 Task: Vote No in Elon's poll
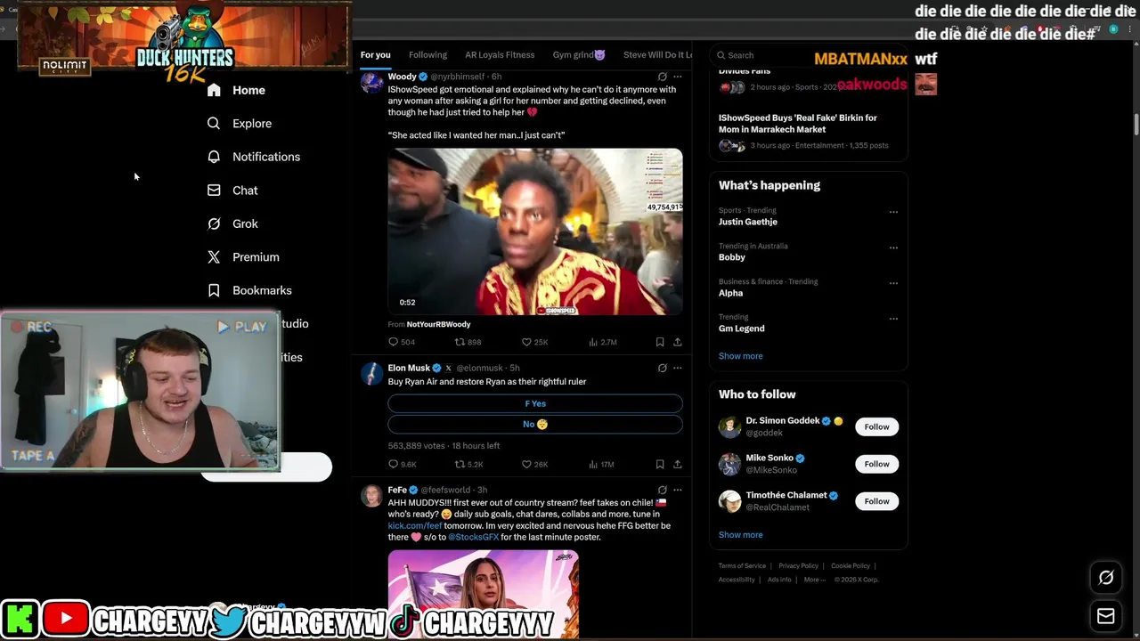click(535, 425)
